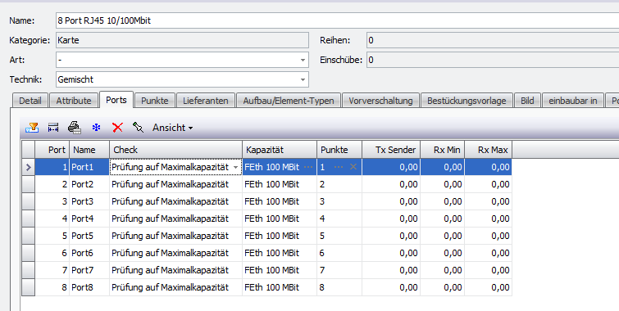This screenshot has width=619, height=311.
Task: Click the pin toolbar icon
Action: [x=138, y=127]
